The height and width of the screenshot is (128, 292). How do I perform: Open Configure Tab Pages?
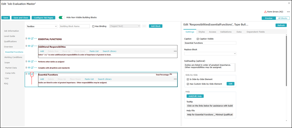pos(43,18)
